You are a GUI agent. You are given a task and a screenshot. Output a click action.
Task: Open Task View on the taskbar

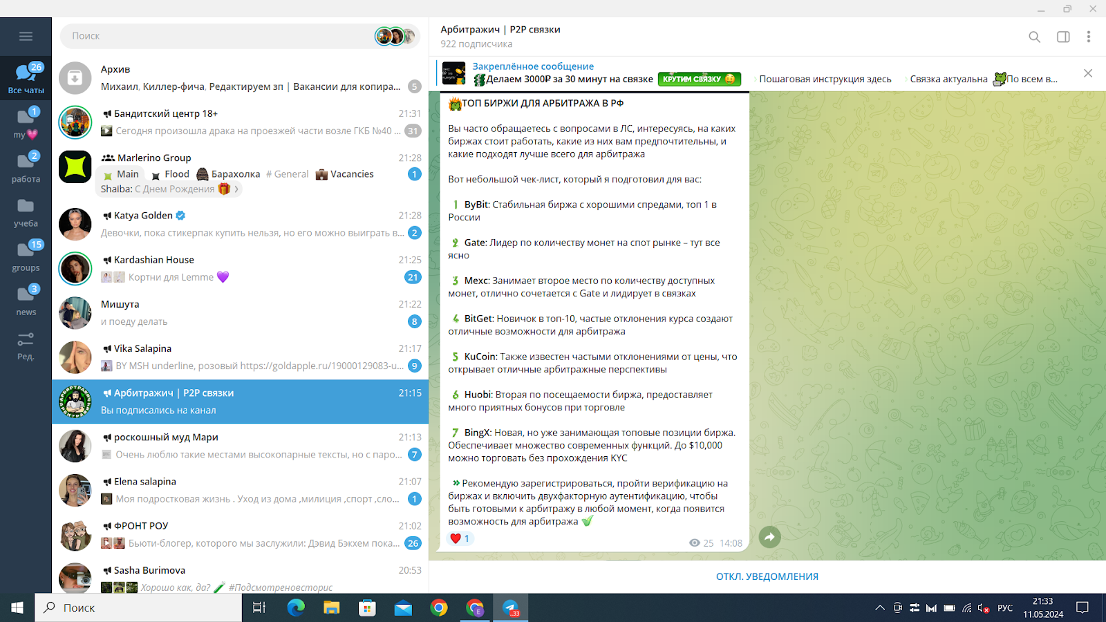click(259, 607)
